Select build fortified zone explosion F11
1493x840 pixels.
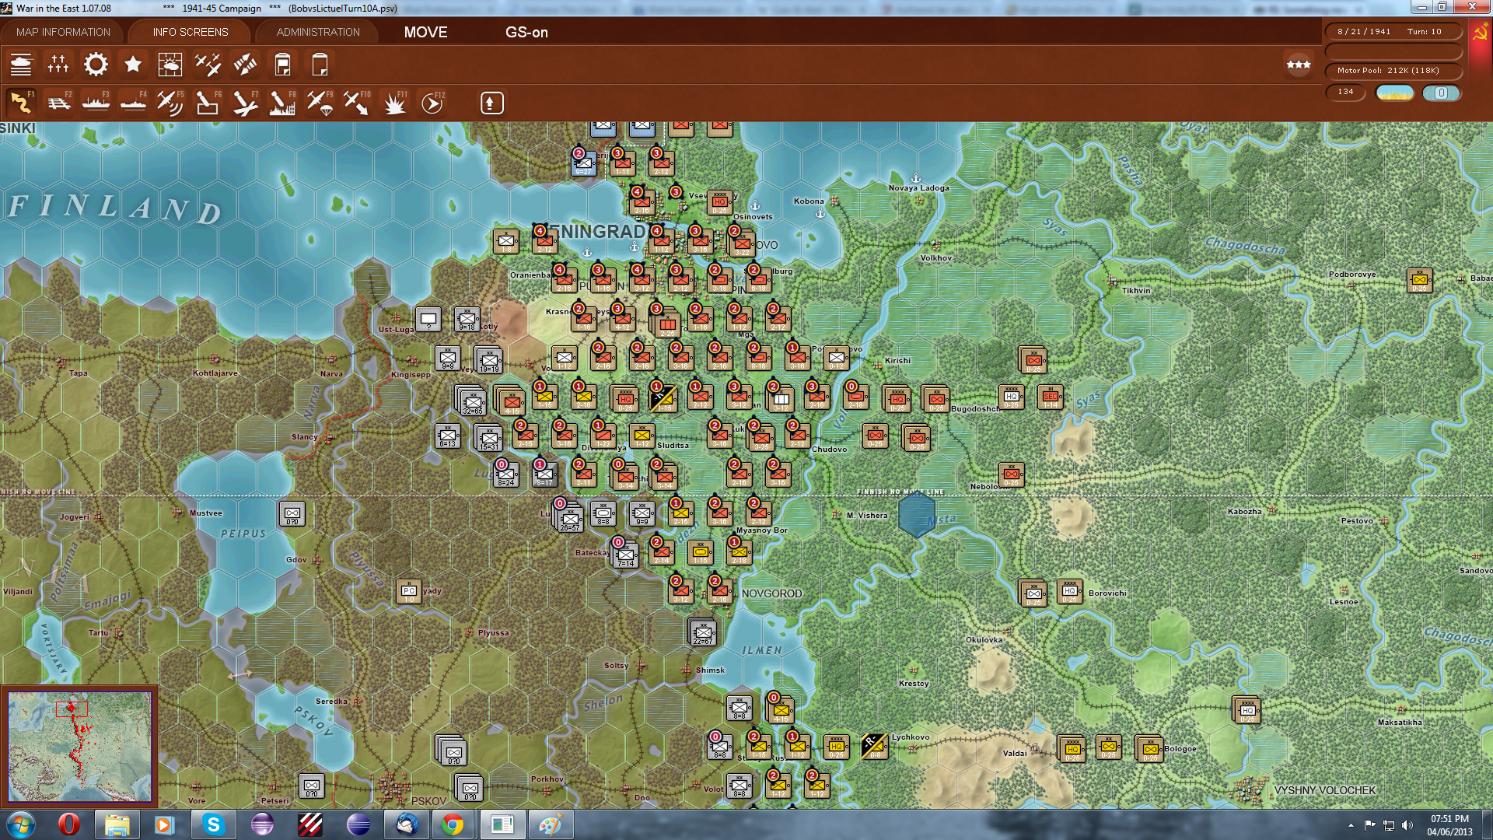pos(394,103)
